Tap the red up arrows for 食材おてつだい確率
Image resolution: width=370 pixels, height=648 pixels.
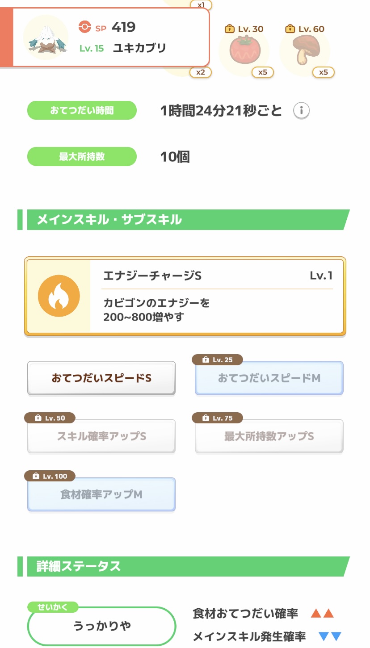tap(322, 614)
